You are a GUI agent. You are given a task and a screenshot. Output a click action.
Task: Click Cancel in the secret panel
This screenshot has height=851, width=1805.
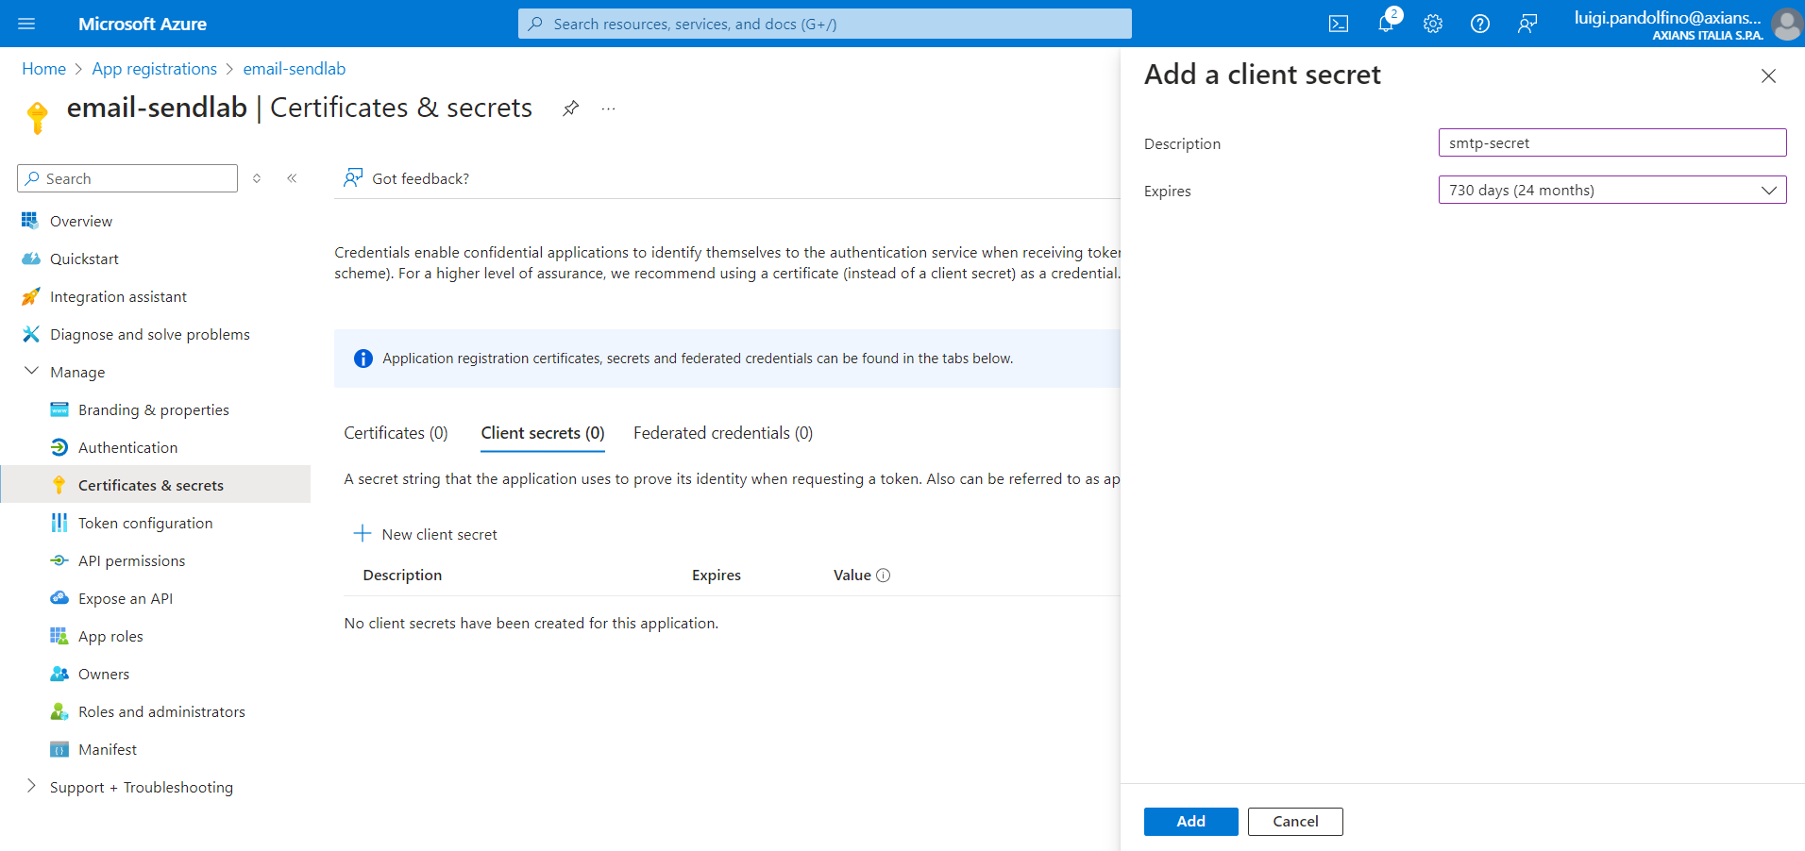click(x=1294, y=822)
